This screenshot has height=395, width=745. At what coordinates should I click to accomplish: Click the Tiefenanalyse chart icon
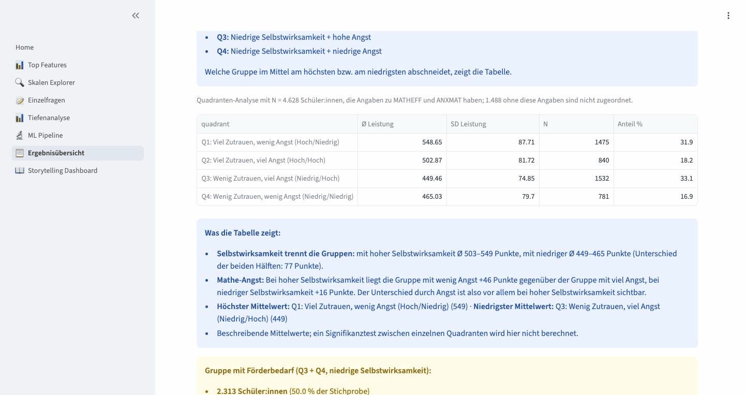pyautogui.click(x=20, y=118)
